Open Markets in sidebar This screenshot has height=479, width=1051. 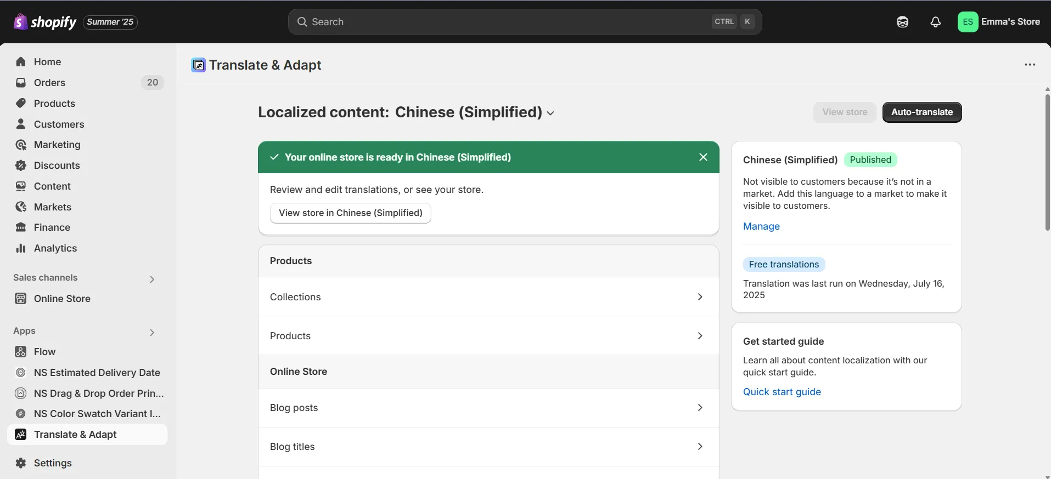point(88,207)
